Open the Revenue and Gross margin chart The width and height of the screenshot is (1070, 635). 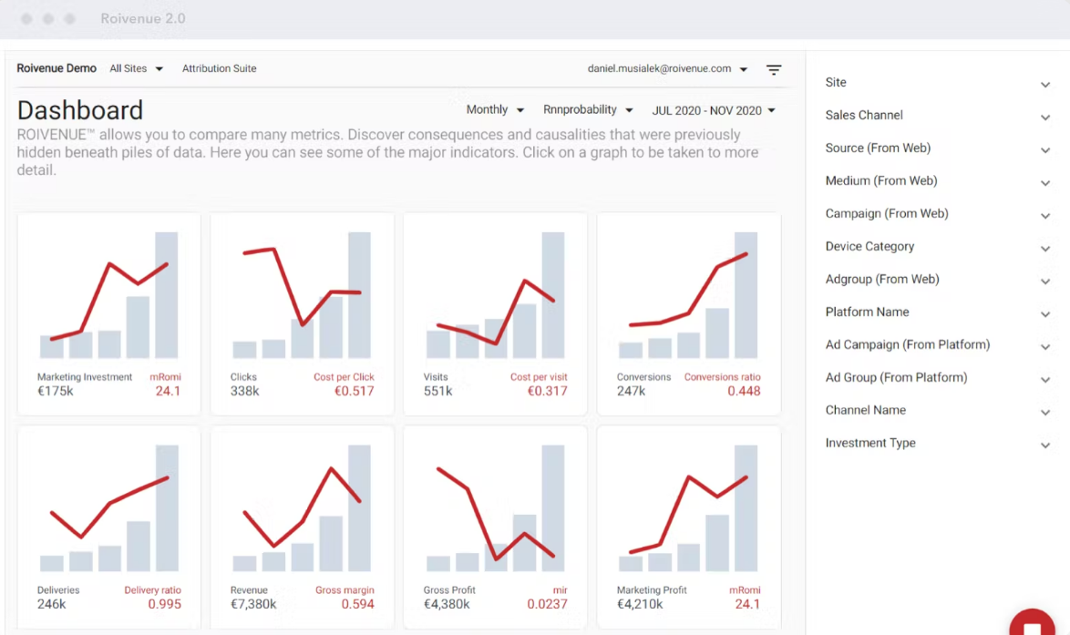[x=302, y=527]
